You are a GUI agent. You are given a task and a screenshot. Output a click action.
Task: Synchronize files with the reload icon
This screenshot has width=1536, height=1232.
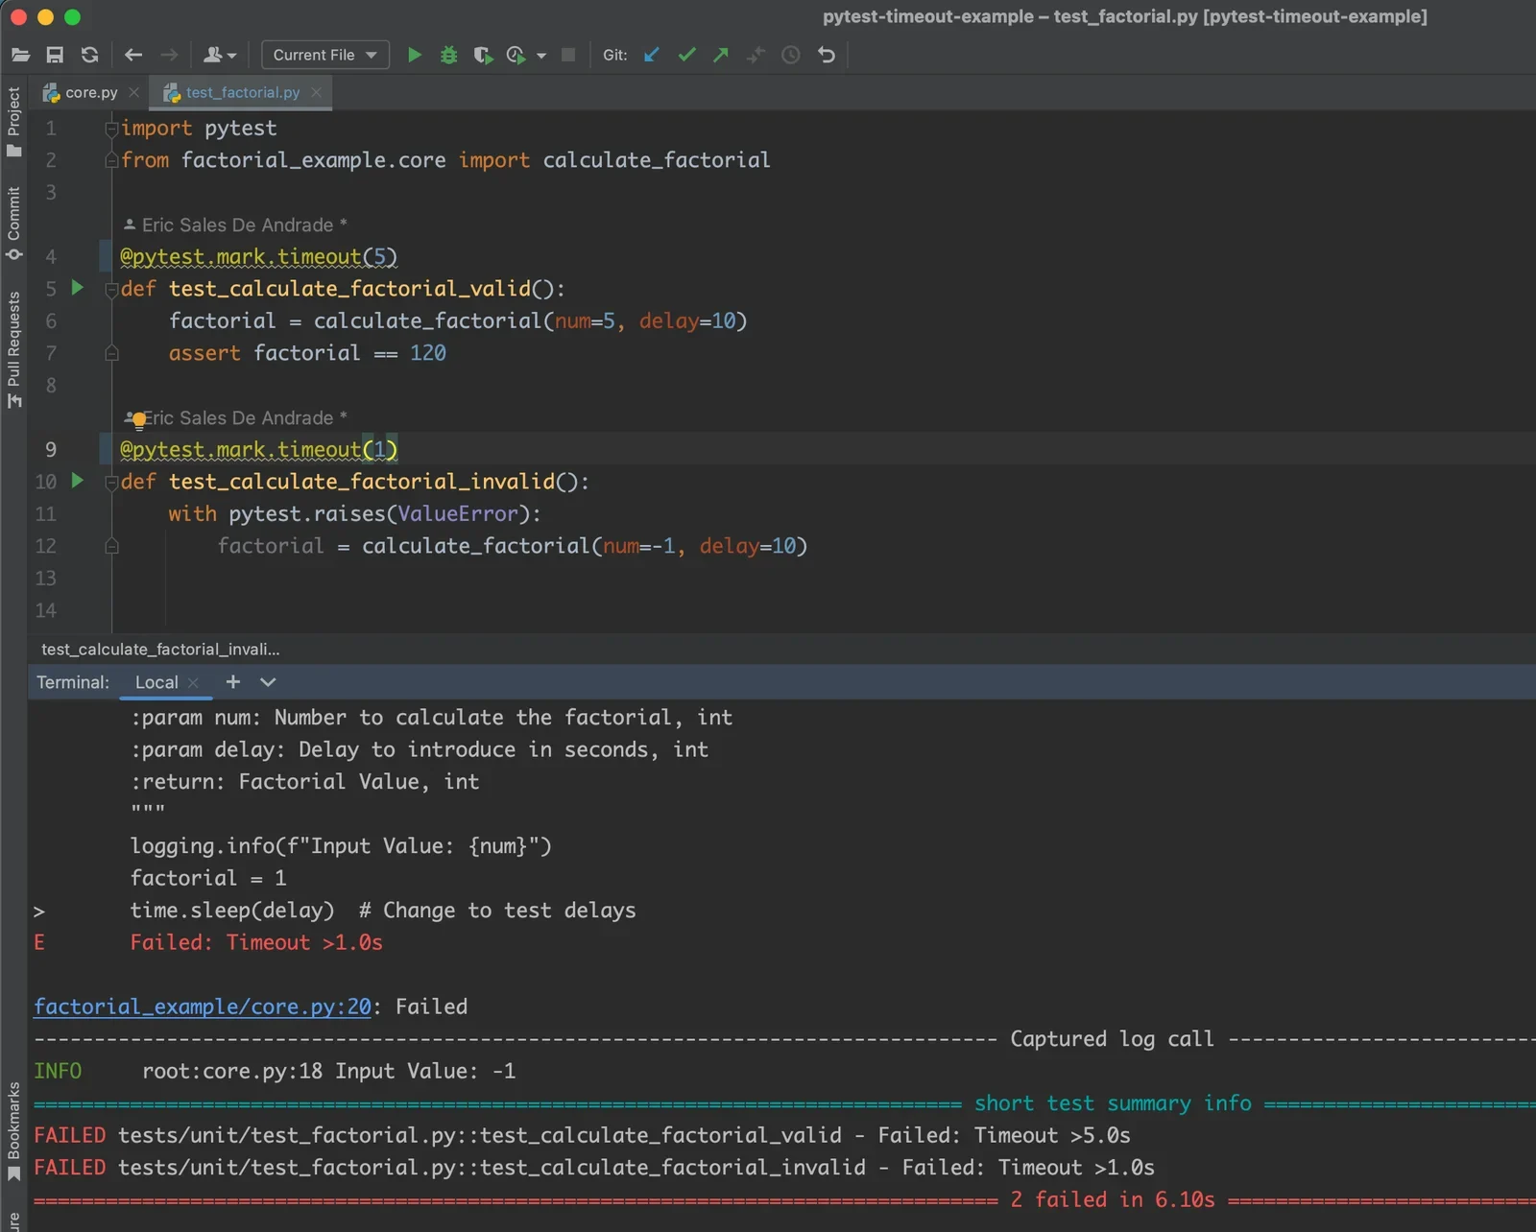tap(89, 55)
